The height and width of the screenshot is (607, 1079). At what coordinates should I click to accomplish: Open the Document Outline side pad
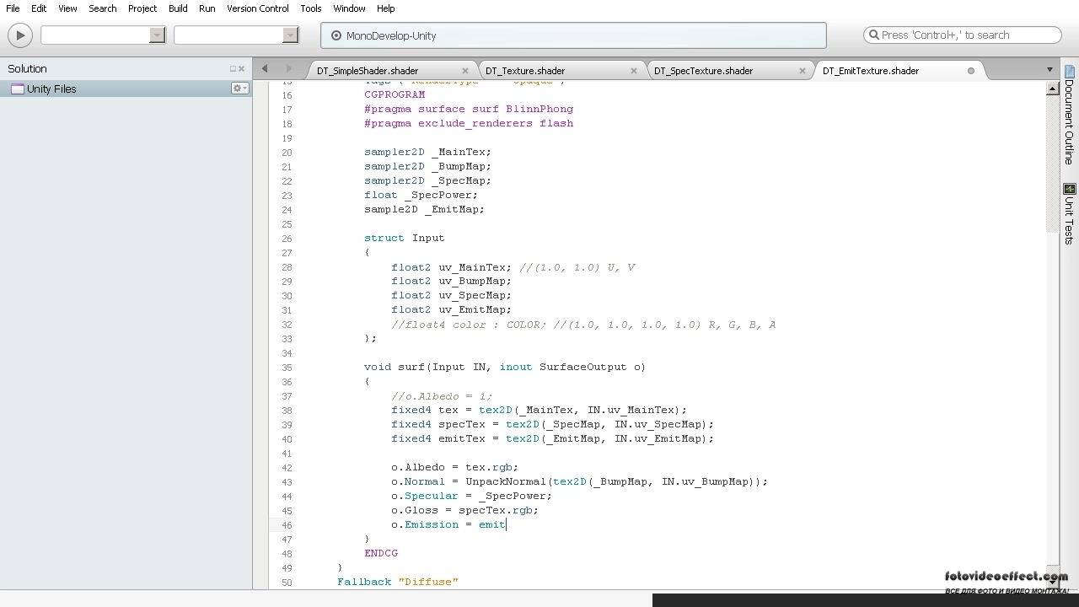point(1070,113)
